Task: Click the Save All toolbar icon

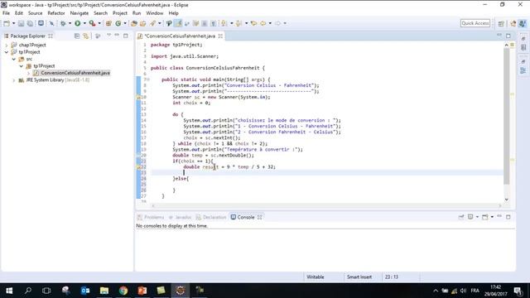Action: click(30, 23)
